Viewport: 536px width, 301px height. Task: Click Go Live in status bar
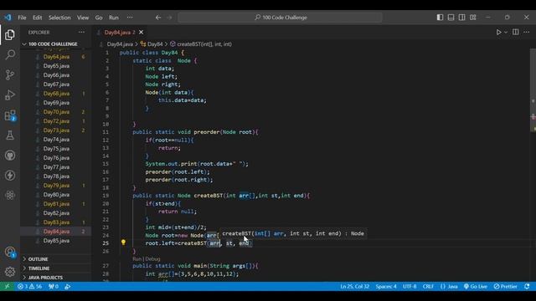pyautogui.click(x=476, y=286)
